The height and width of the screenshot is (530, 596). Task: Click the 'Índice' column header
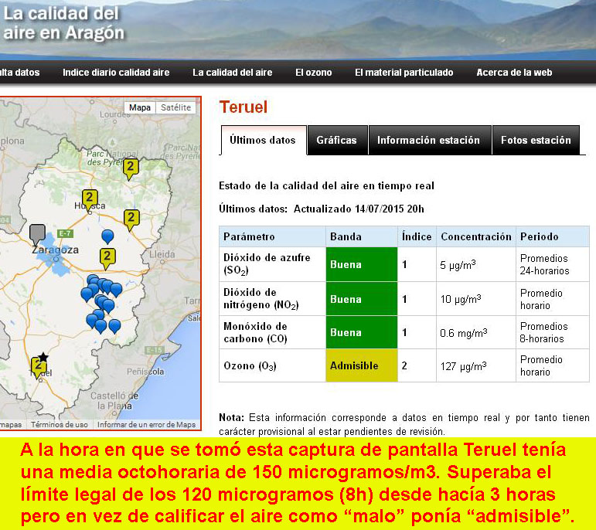pos(417,236)
